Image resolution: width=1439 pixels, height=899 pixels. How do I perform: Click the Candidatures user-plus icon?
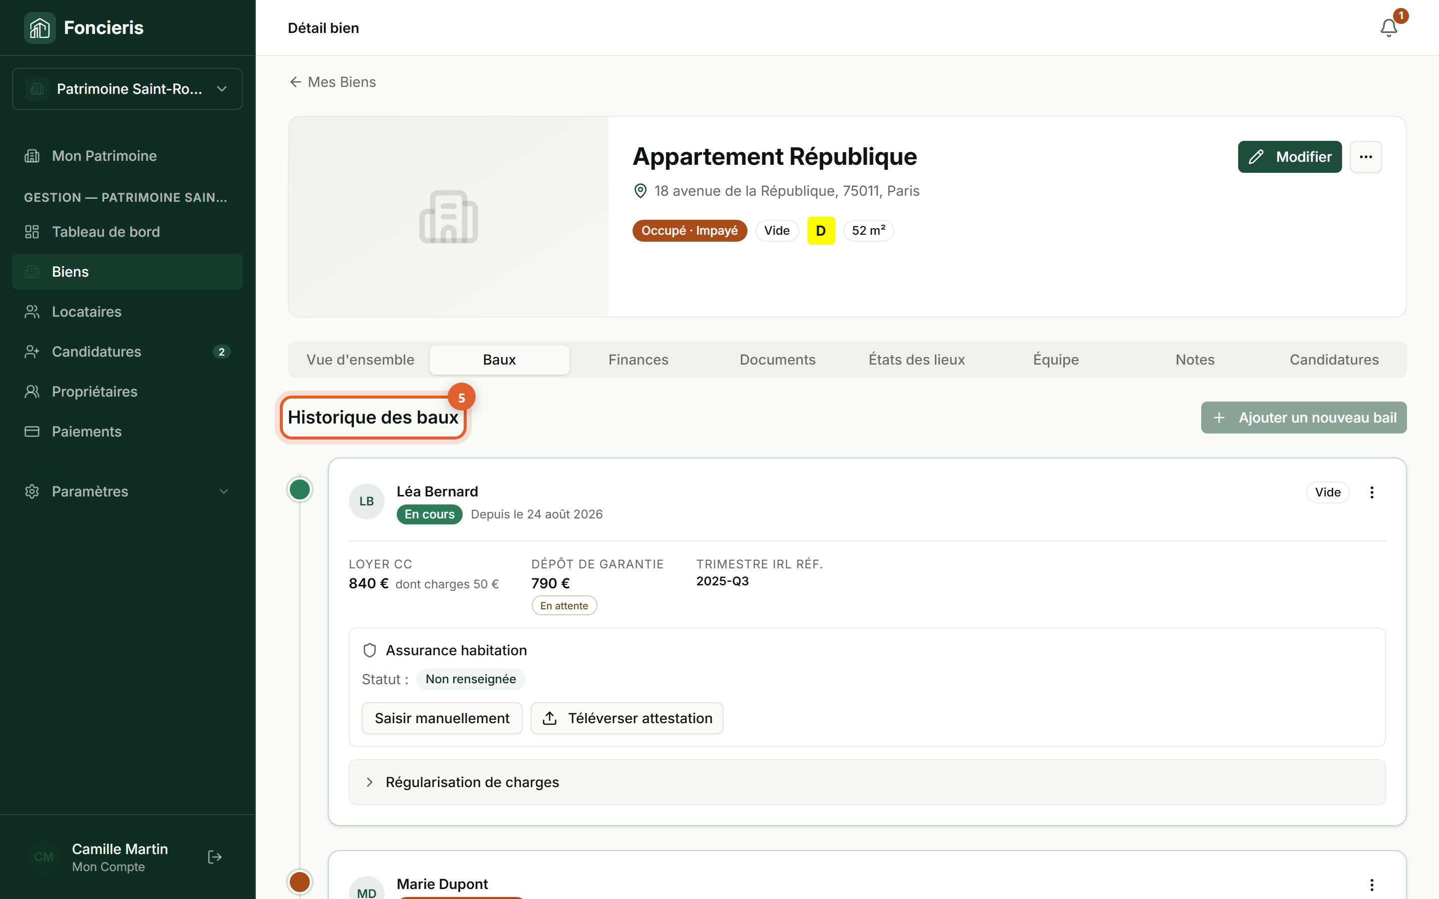32,352
